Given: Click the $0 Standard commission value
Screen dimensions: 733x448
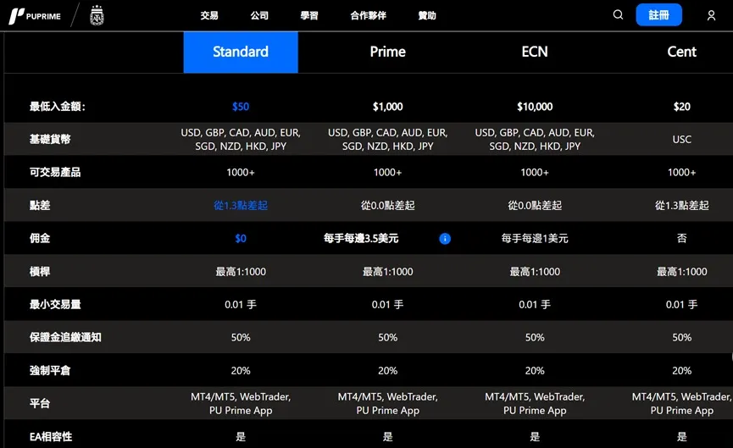Looking at the screenshot, I should click(x=241, y=239).
